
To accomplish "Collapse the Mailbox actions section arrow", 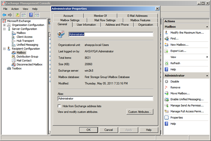I will (207, 27).
